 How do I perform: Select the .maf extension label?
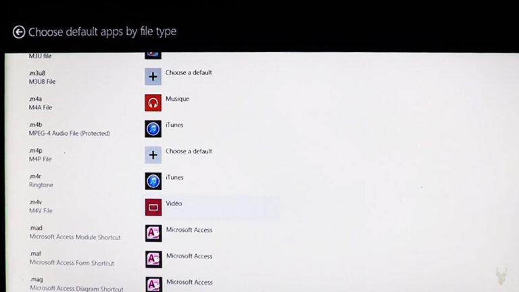coord(35,253)
